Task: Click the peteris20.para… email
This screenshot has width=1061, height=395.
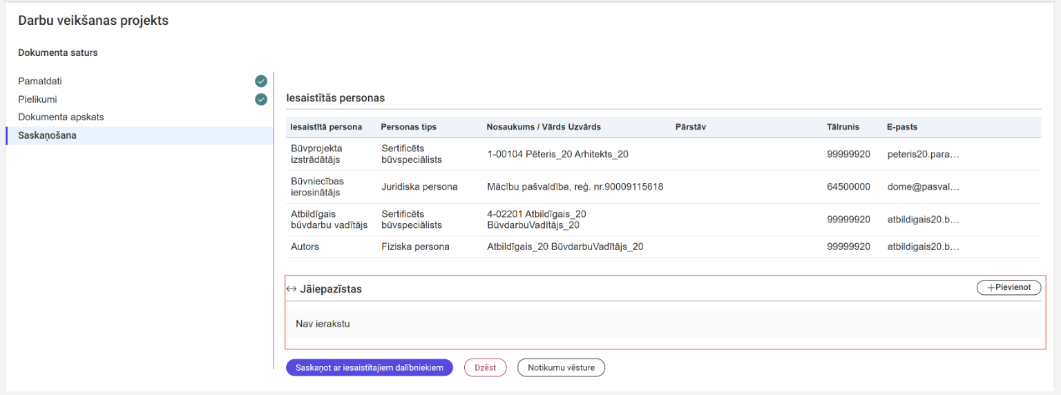Action: pos(924,154)
